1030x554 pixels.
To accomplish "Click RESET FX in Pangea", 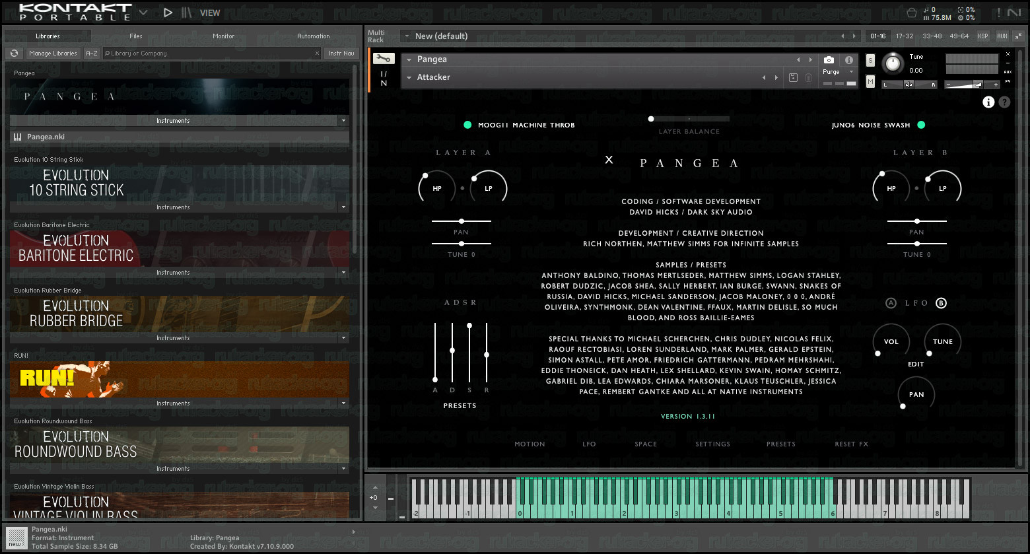I will [852, 444].
